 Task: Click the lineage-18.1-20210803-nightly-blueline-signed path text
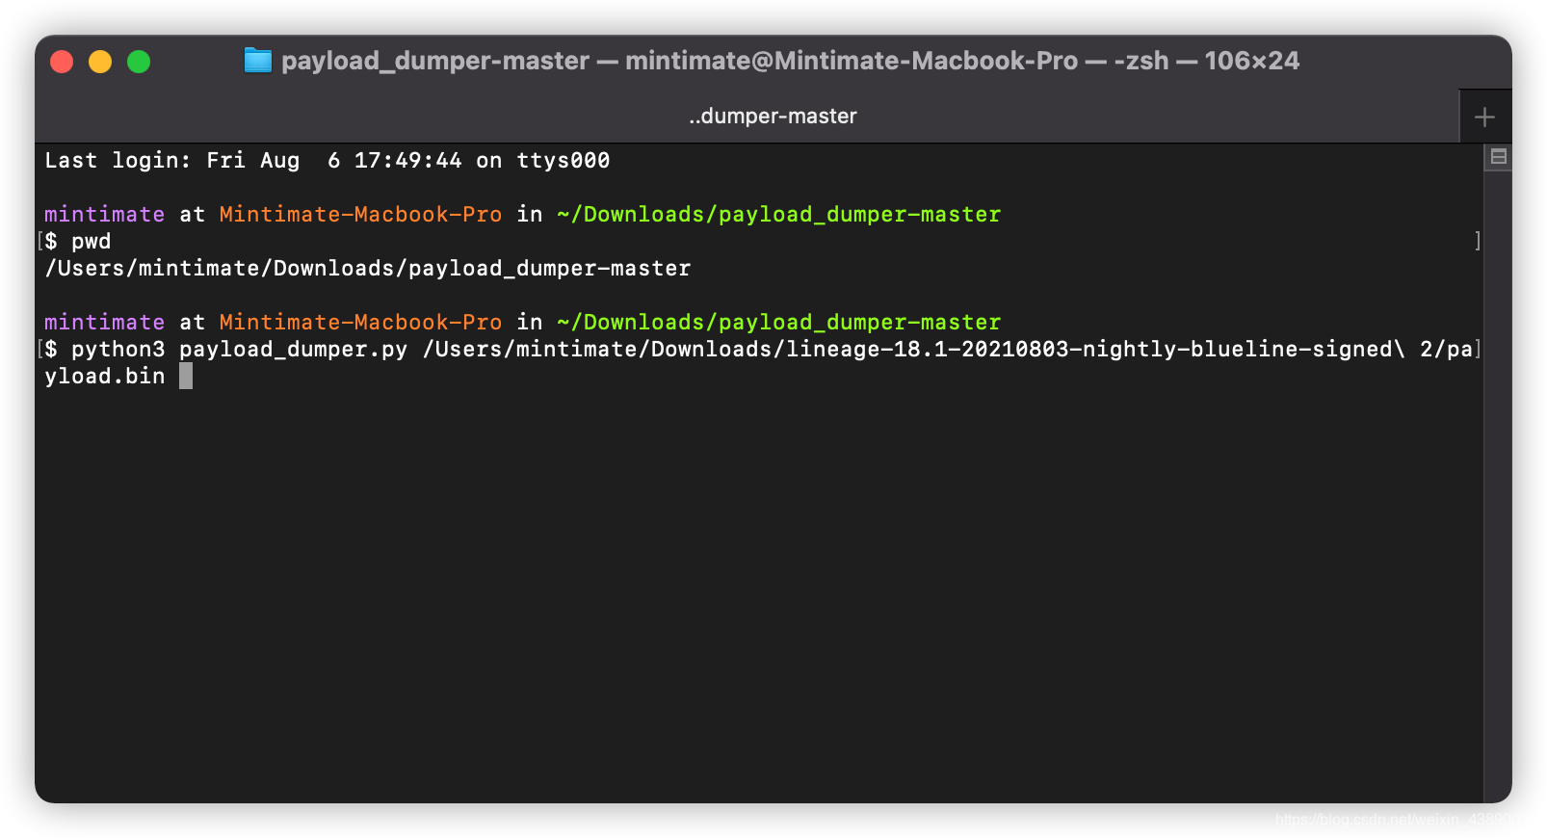tap(1089, 350)
